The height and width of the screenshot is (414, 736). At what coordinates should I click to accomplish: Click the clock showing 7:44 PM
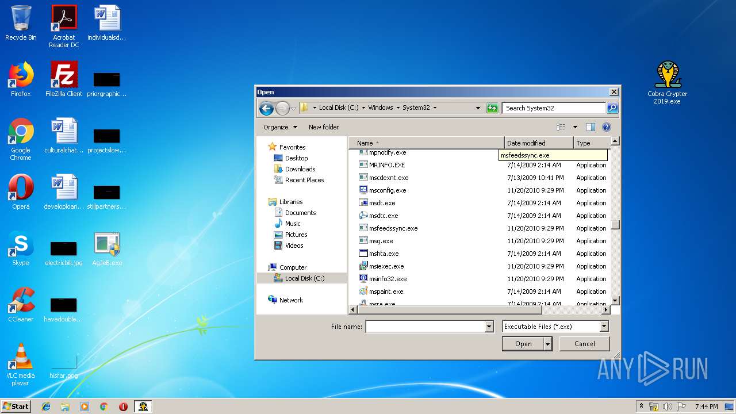click(x=706, y=407)
